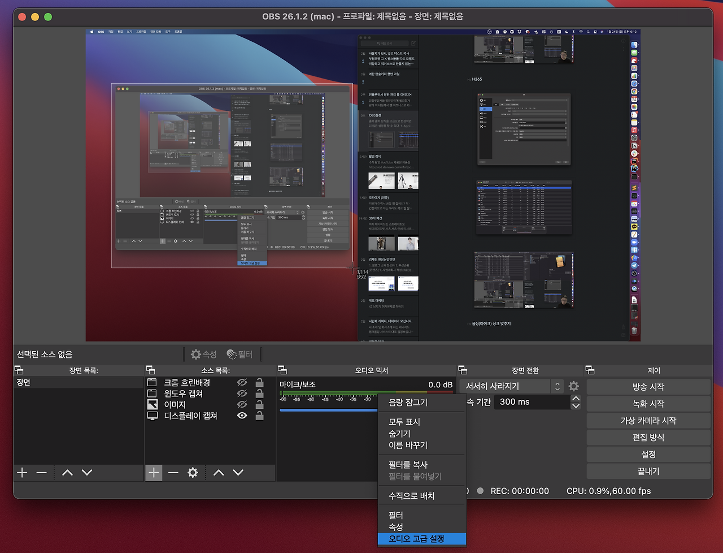The height and width of the screenshot is (553, 723).
Task: Open 필터 from the context menu
Action: tap(422, 516)
